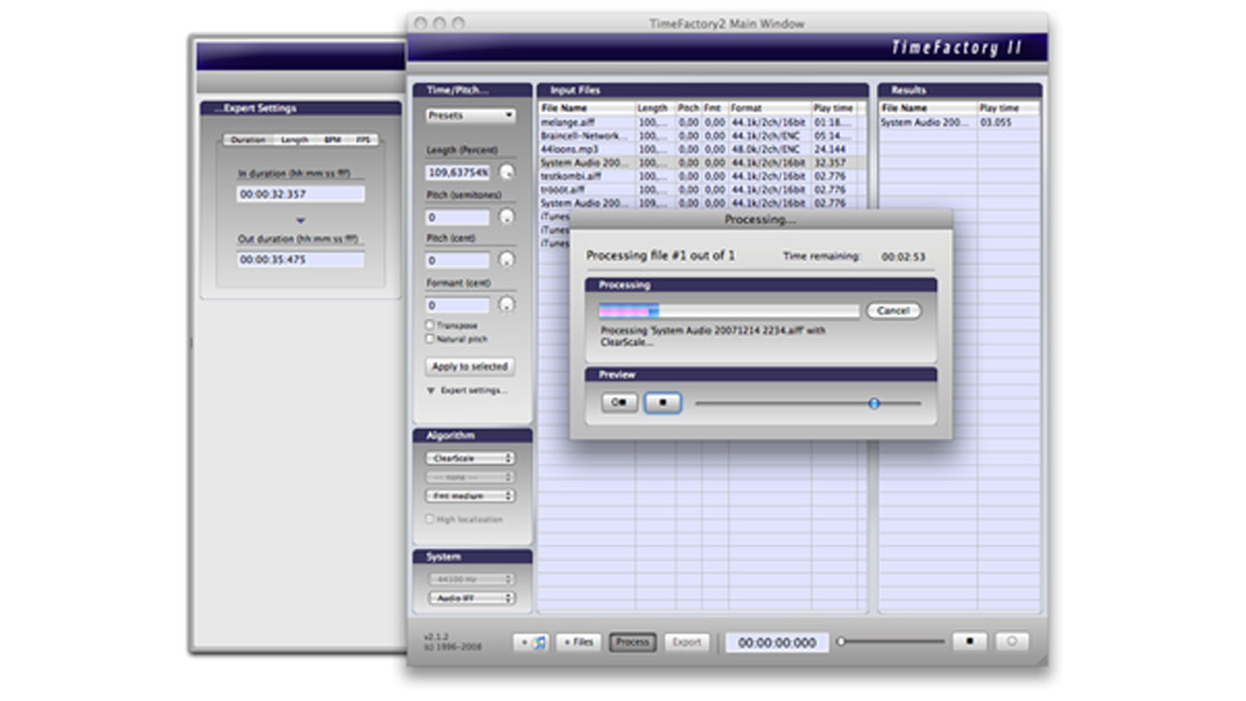Image resolution: width=1246 pixels, height=701 pixels.
Task: Sort Input Files by File Name header
Action: click(x=587, y=108)
